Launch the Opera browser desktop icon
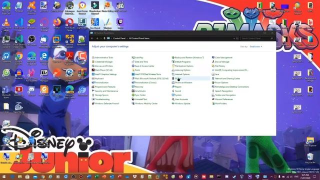 pyautogui.click(x=69, y=24)
